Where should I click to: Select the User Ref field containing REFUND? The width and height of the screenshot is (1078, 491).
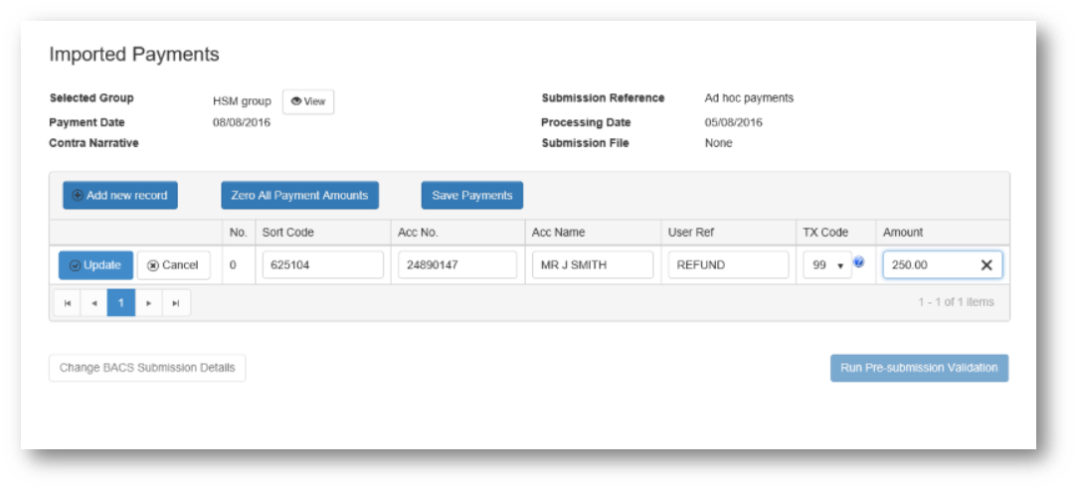click(728, 265)
